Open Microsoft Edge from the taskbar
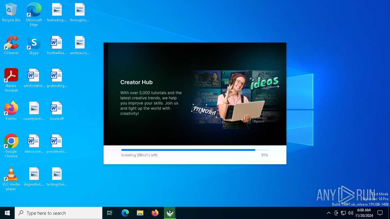Viewport: 390px width, 219px height. pyautogui.click(x=125, y=213)
